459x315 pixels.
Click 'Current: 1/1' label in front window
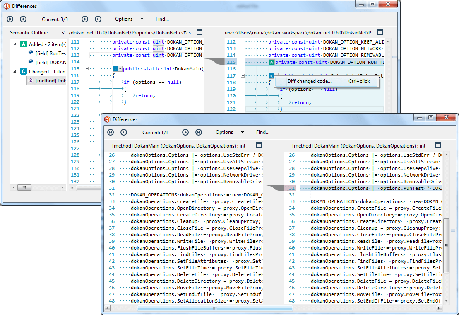click(156, 133)
